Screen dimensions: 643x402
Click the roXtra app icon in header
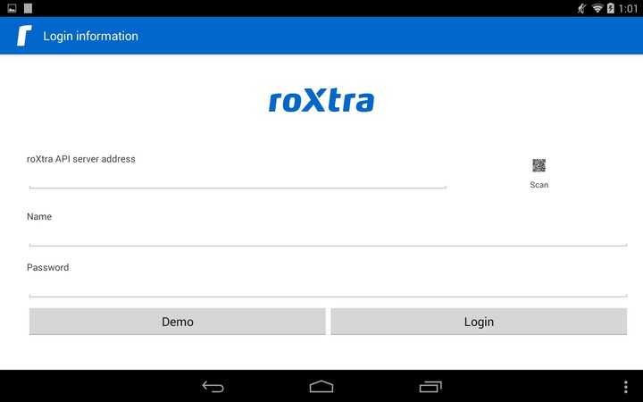tap(24, 37)
